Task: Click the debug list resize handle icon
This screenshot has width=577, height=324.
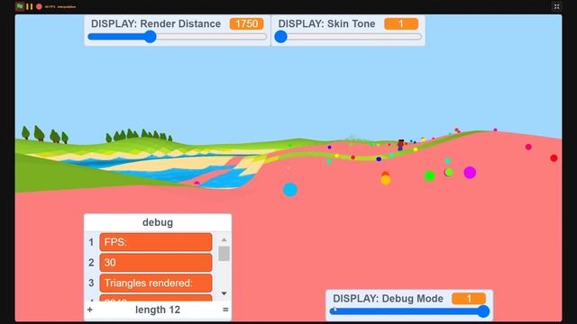Action: tap(225, 310)
